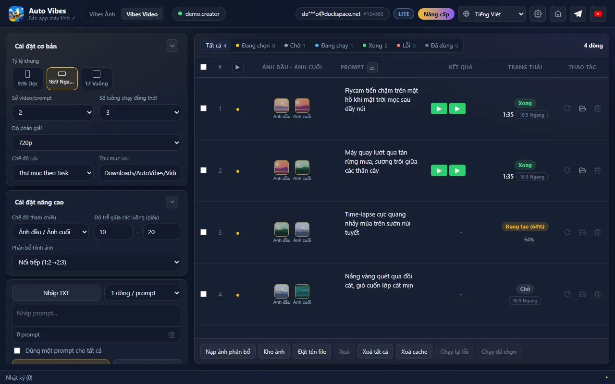Click the Auto Vibes app logo
This screenshot has height=384, width=615.
coord(16,14)
